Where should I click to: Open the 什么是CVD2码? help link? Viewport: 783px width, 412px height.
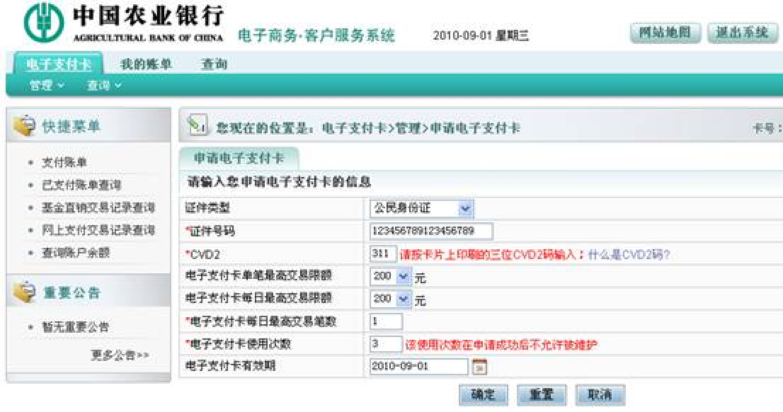point(629,255)
